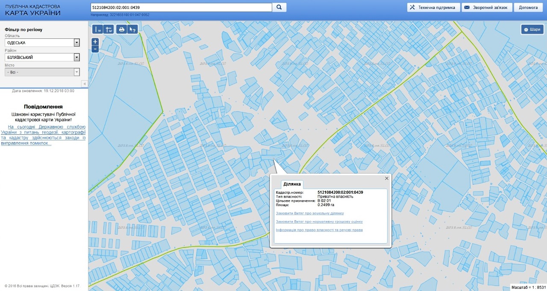547x291 pixels.
Task: Activate the parcel info query cursor tool
Action: [133, 29]
